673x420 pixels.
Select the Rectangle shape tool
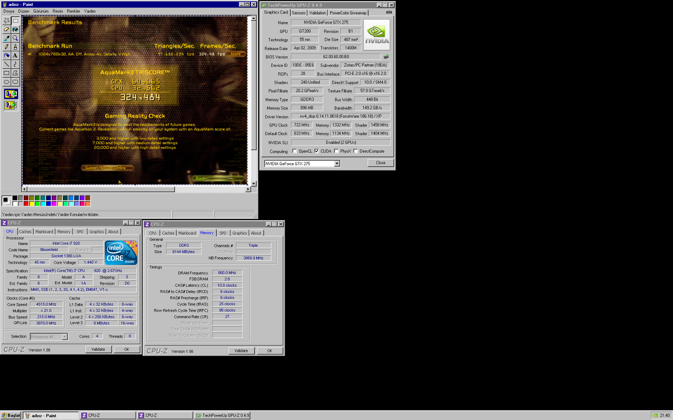[7, 73]
